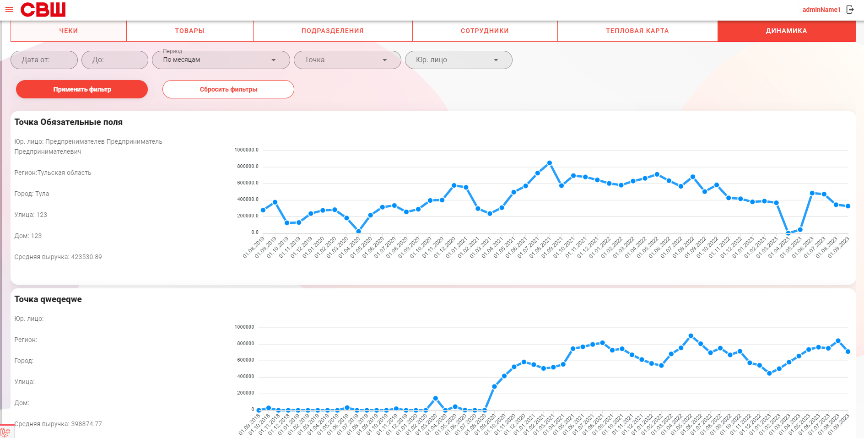The image size is (864, 438).
Task: Click the 400000 axis label in the qweqeqwe chart
Action: [x=245, y=377]
